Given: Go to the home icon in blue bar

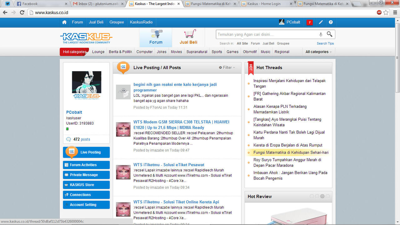Looking at the screenshot, I should 64,22.
